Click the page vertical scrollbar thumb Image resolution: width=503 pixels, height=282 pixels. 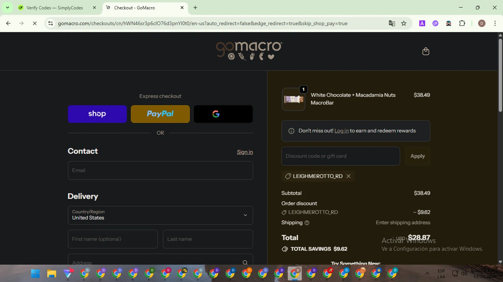click(500, 75)
